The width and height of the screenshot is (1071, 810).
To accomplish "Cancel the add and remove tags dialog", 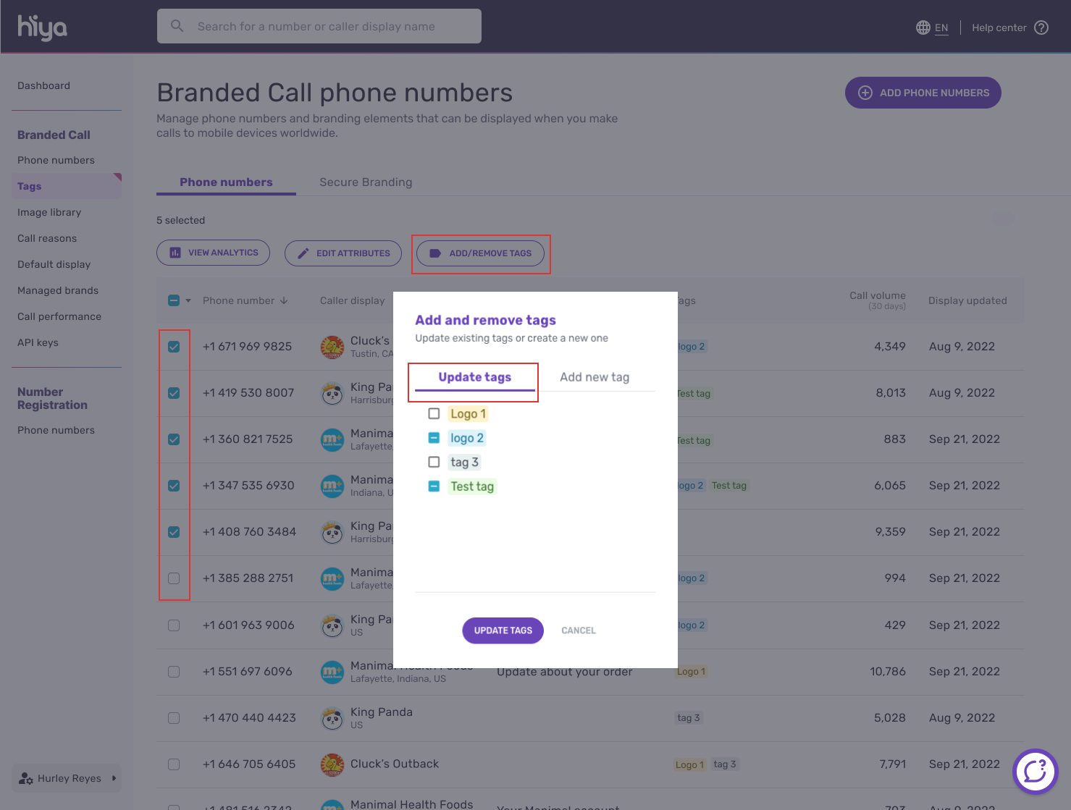I will (579, 630).
